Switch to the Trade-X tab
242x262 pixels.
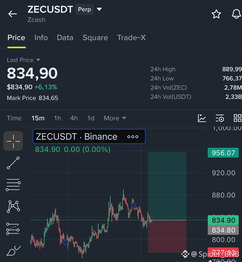tap(132, 38)
